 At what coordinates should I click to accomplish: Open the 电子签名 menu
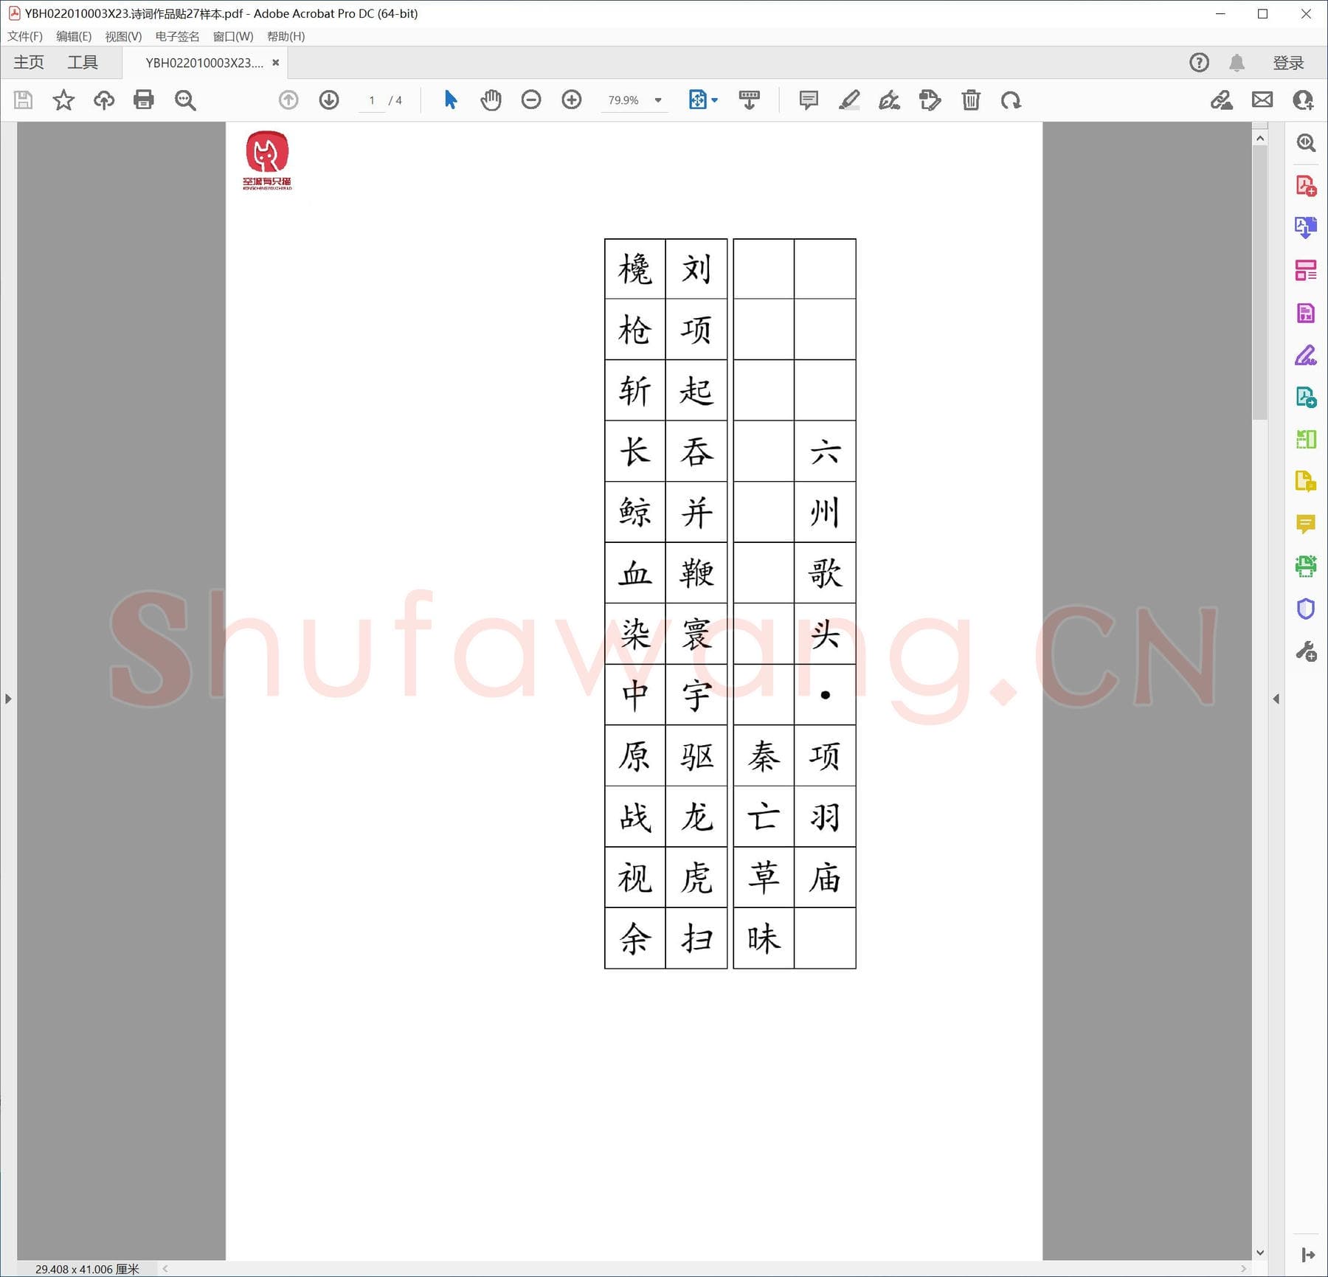point(177,36)
